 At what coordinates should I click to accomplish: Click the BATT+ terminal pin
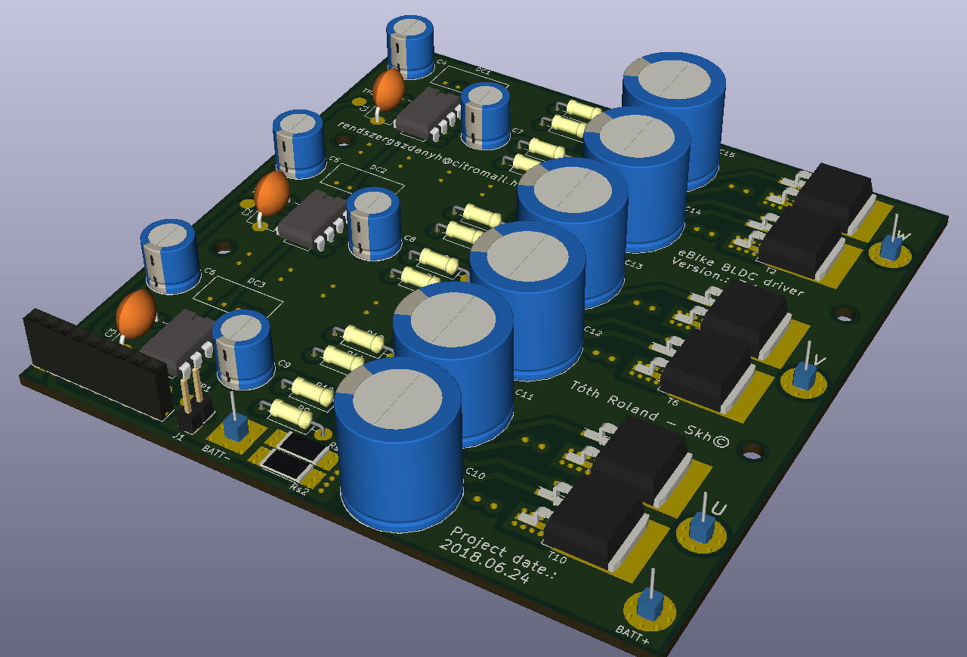coord(650,603)
